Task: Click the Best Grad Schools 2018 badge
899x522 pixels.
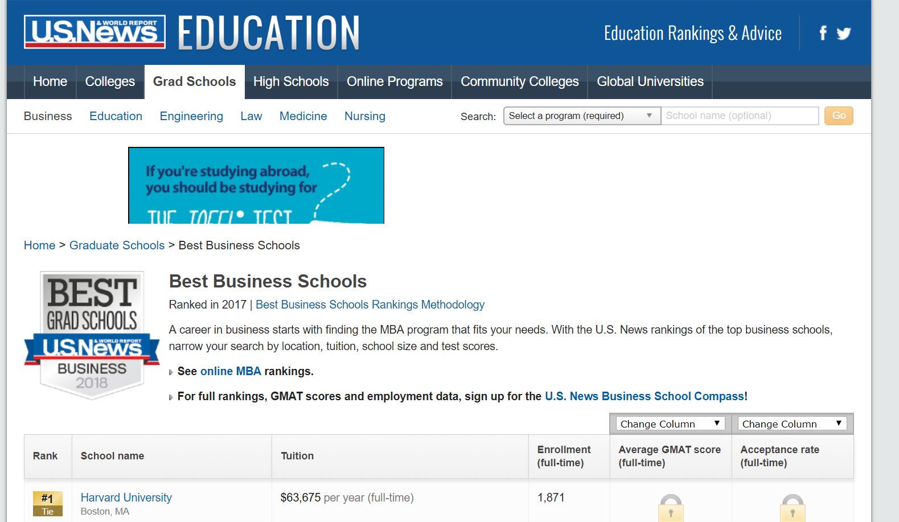Action: click(92, 335)
